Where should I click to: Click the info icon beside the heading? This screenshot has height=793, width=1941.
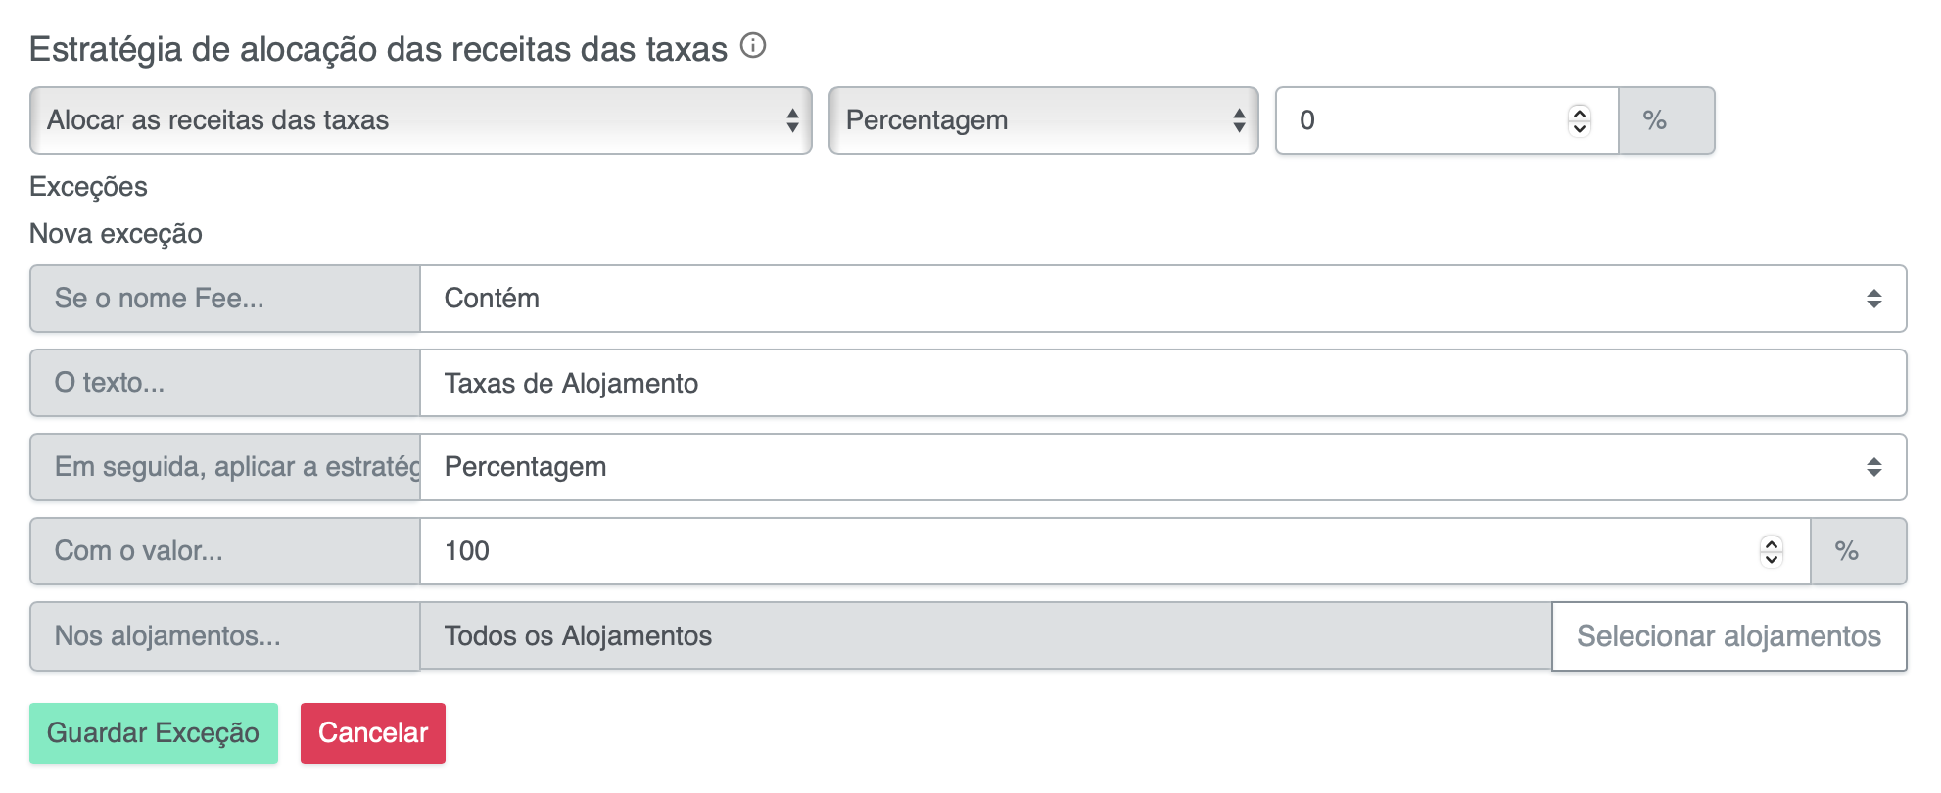pos(752,45)
